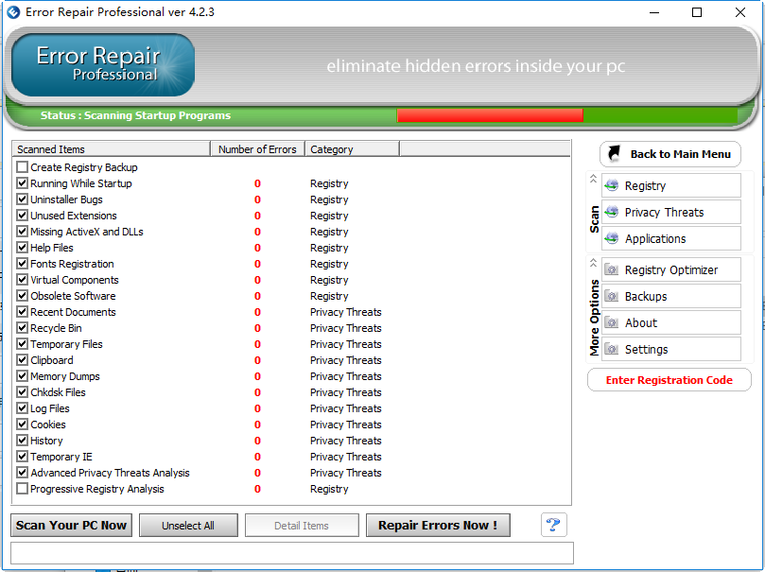Click the Applications scan icon
Viewport: 765px width, 572px height.
pyautogui.click(x=611, y=239)
